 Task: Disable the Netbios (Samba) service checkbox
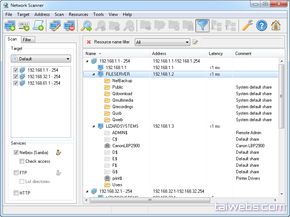[16, 153]
